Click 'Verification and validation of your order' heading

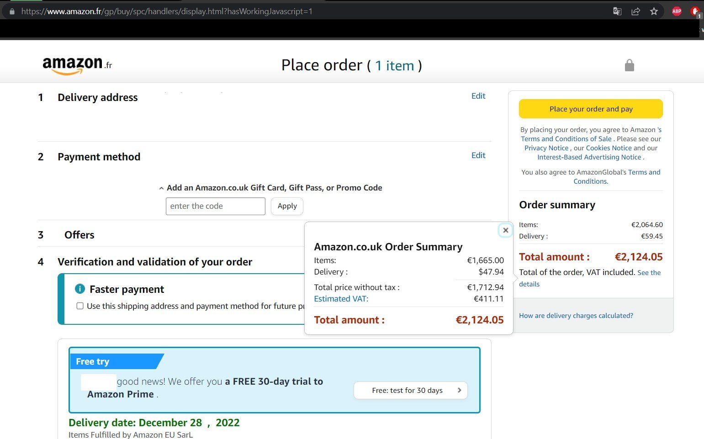[155, 262]
